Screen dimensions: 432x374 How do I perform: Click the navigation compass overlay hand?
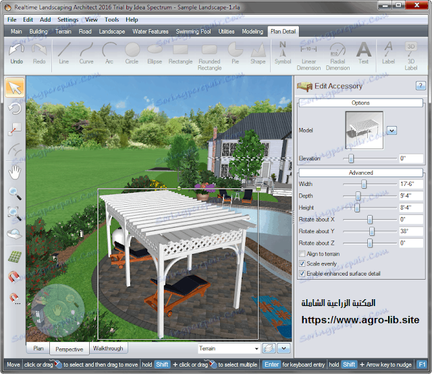tap(57, 311)
